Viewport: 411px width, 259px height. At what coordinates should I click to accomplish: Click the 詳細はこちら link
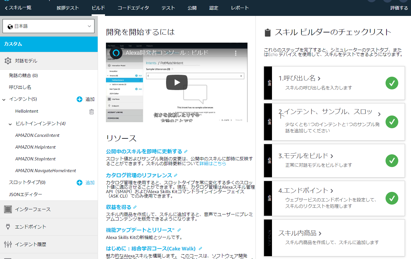tap(213, 164)
